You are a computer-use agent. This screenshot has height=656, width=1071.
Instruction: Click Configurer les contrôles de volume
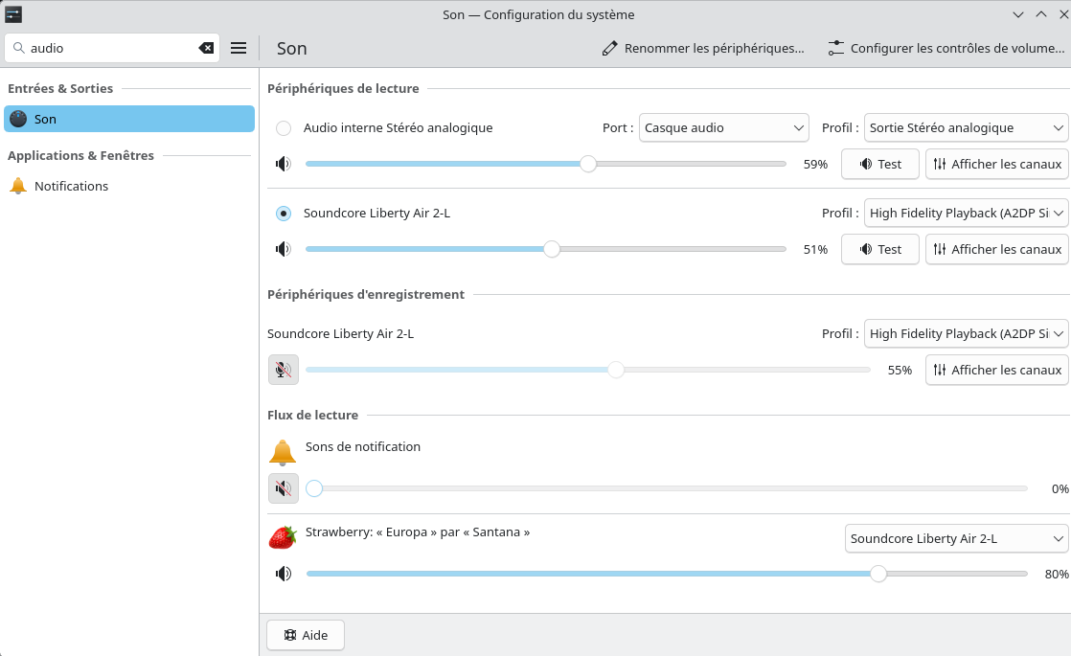click(946, 48)
